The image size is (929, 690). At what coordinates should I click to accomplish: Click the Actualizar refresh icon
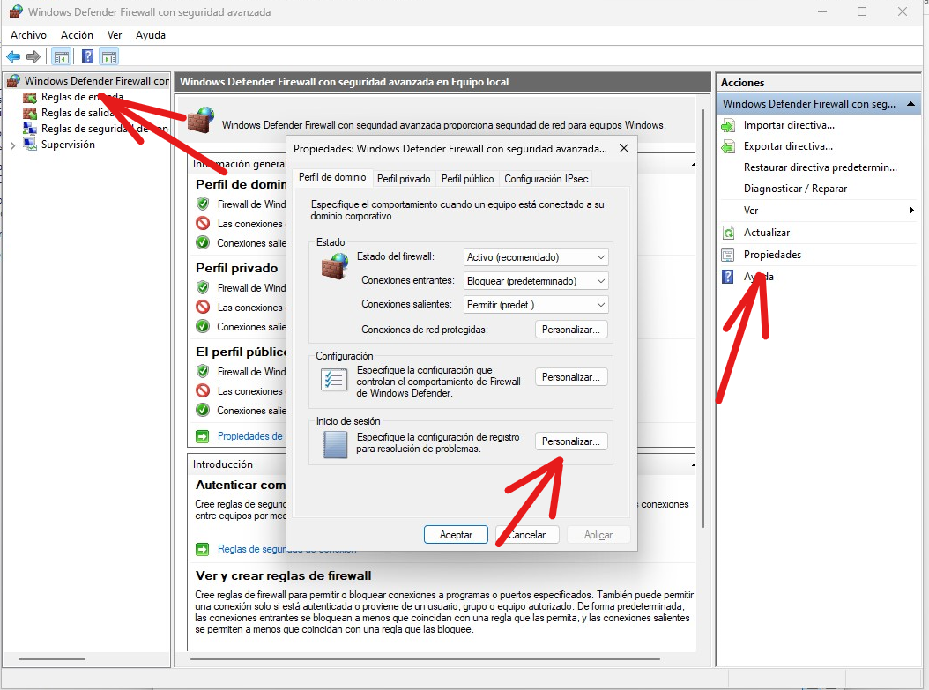(728, 233)
